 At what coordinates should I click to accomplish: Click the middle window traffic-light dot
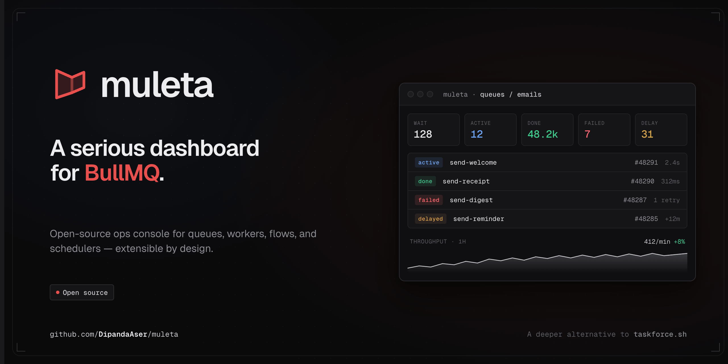click(x=420, y=94)
